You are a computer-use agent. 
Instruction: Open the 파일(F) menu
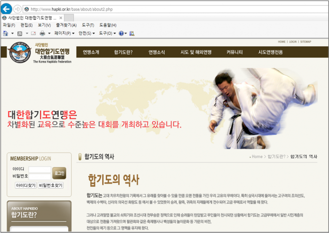[9, 25]
